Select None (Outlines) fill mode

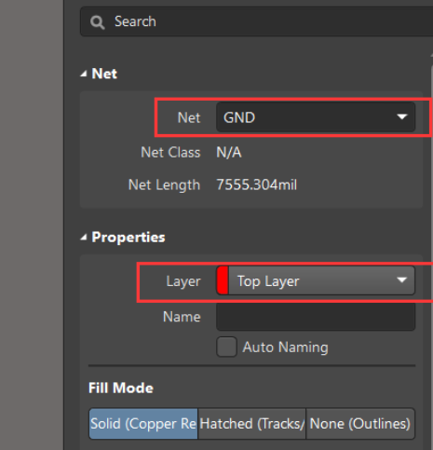(x=360, y=424)
